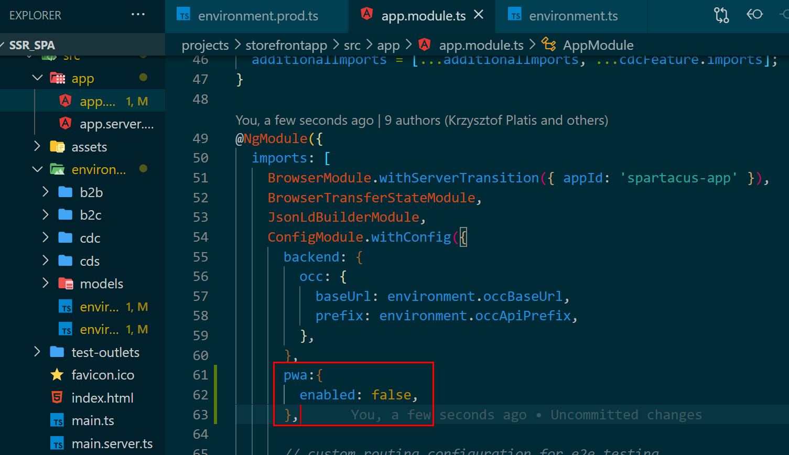Click Angular icon on app.module.ts tab
Screen dimensions: 789x455
(367, 15)
